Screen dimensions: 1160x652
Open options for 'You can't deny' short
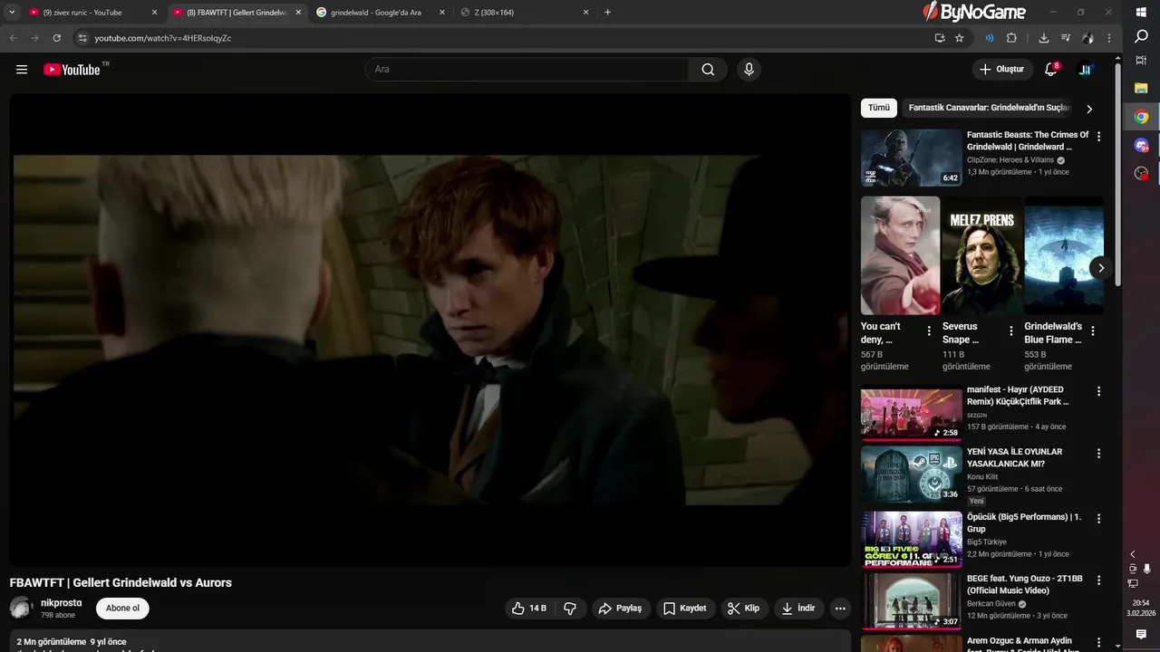(x=929, y=331)
